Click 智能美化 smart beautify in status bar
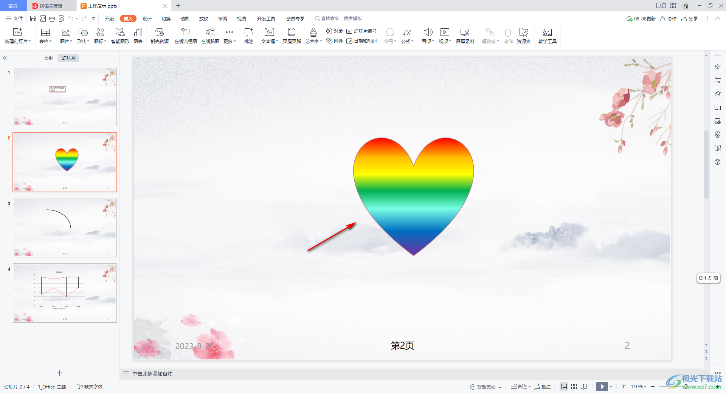 click(x=486, y=387)
